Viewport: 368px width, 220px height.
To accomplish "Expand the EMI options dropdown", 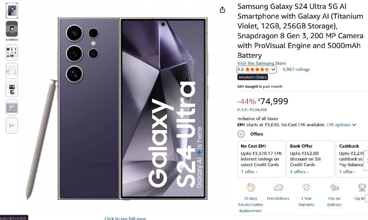I will [341, 125].
